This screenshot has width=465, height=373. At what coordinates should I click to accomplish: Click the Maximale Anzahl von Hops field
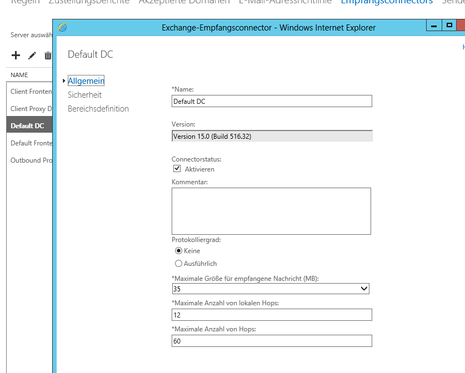pos(272,341)
